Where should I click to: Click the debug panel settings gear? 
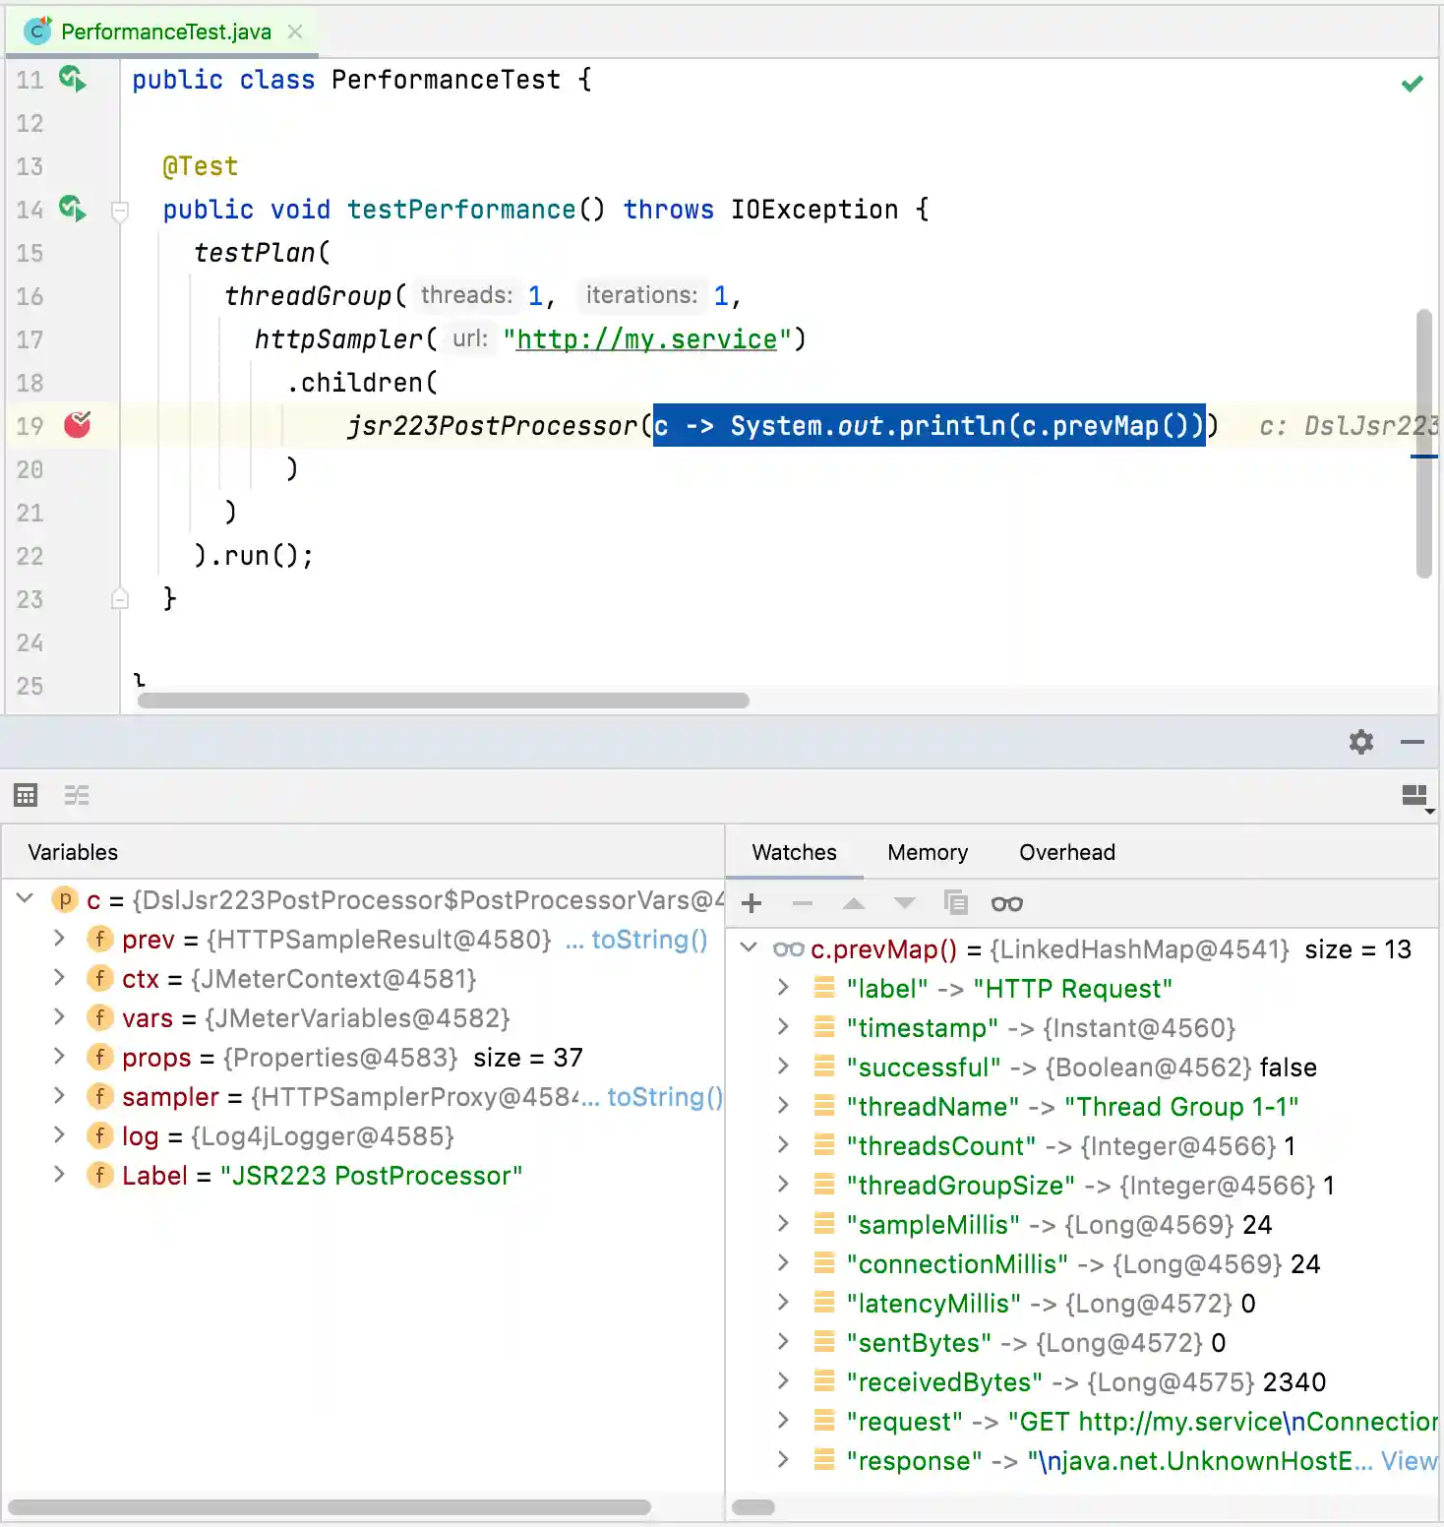pos(1360,743)
